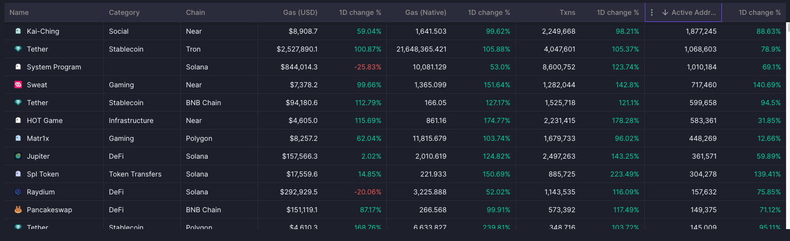Sort by the Name column header
Viewport: 790px width, 241px height.
tap(19, 12)
